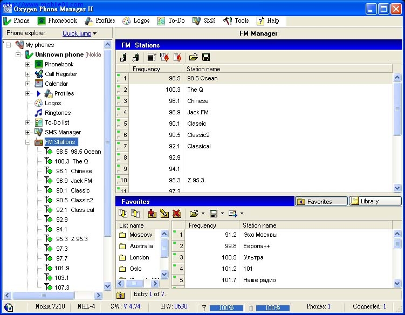The width and height of the screenshot is (405, 315).
Task: Open the Favorites export dropdown arrow
Action: click(x=242, y=214)
